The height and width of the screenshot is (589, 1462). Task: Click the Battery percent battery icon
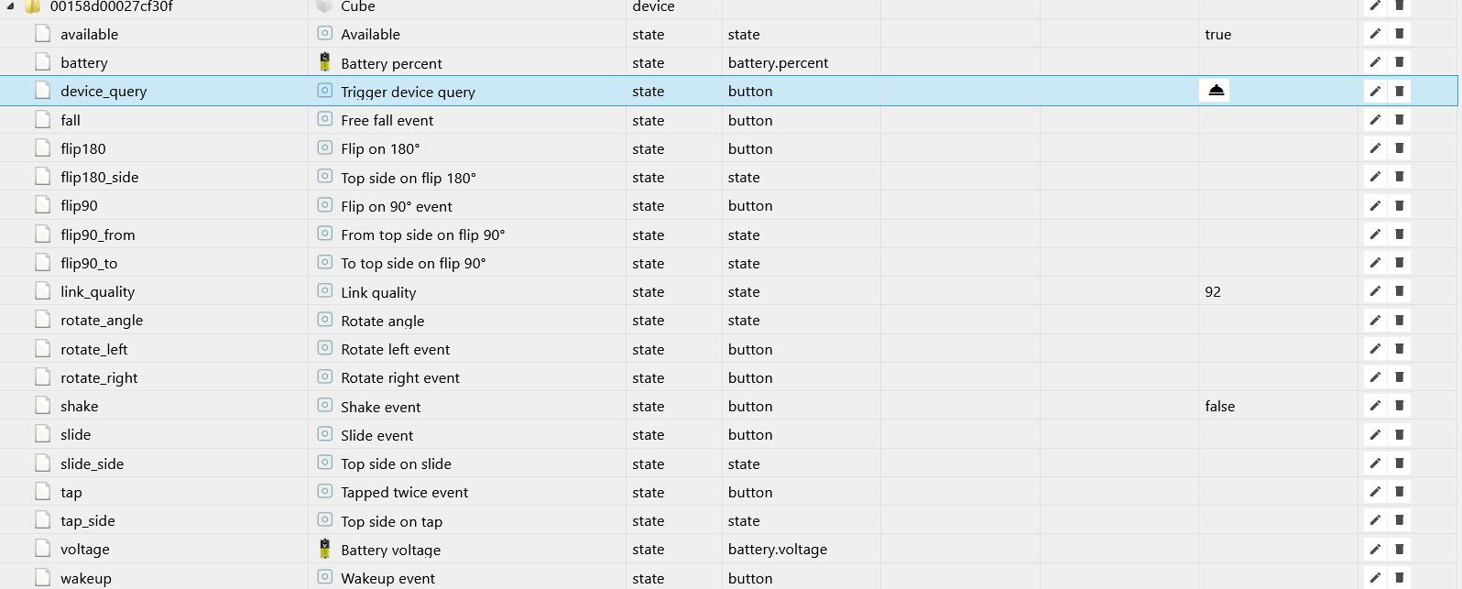[x=324, y=62]
